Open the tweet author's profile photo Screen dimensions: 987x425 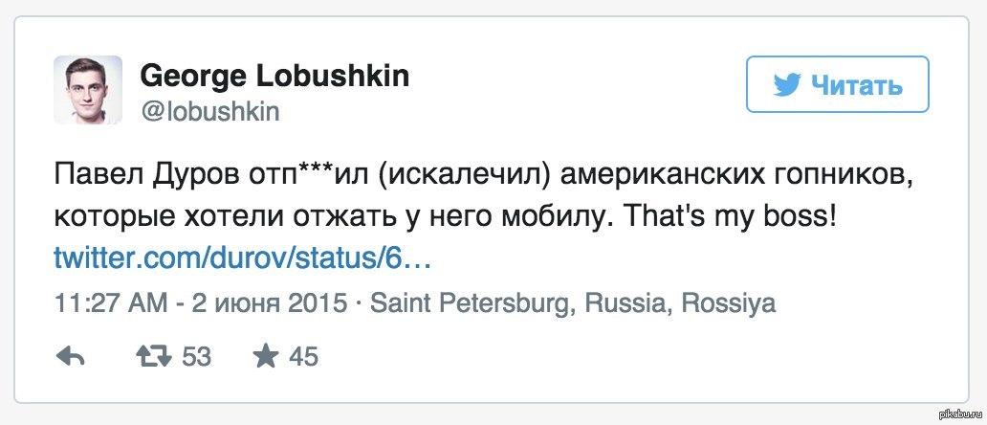coord(87,90)
